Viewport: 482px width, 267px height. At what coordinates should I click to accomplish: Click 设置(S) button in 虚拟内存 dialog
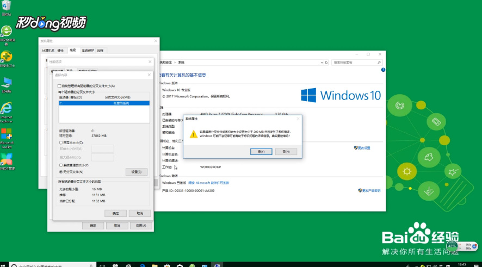point(137,172)
